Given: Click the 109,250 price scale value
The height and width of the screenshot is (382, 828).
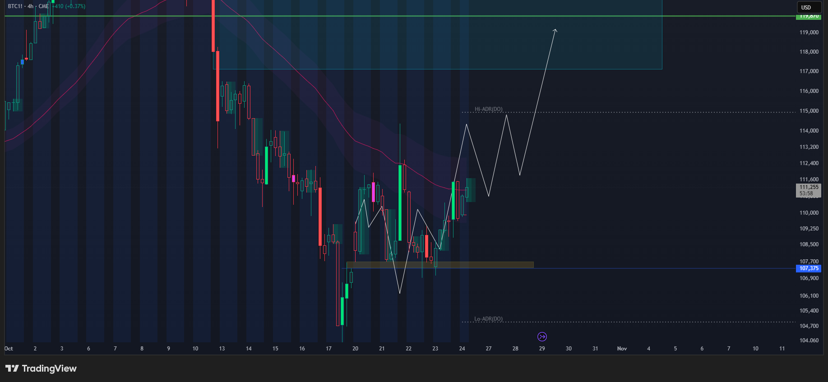Looking at the screenshot, I should coord(809,229).
